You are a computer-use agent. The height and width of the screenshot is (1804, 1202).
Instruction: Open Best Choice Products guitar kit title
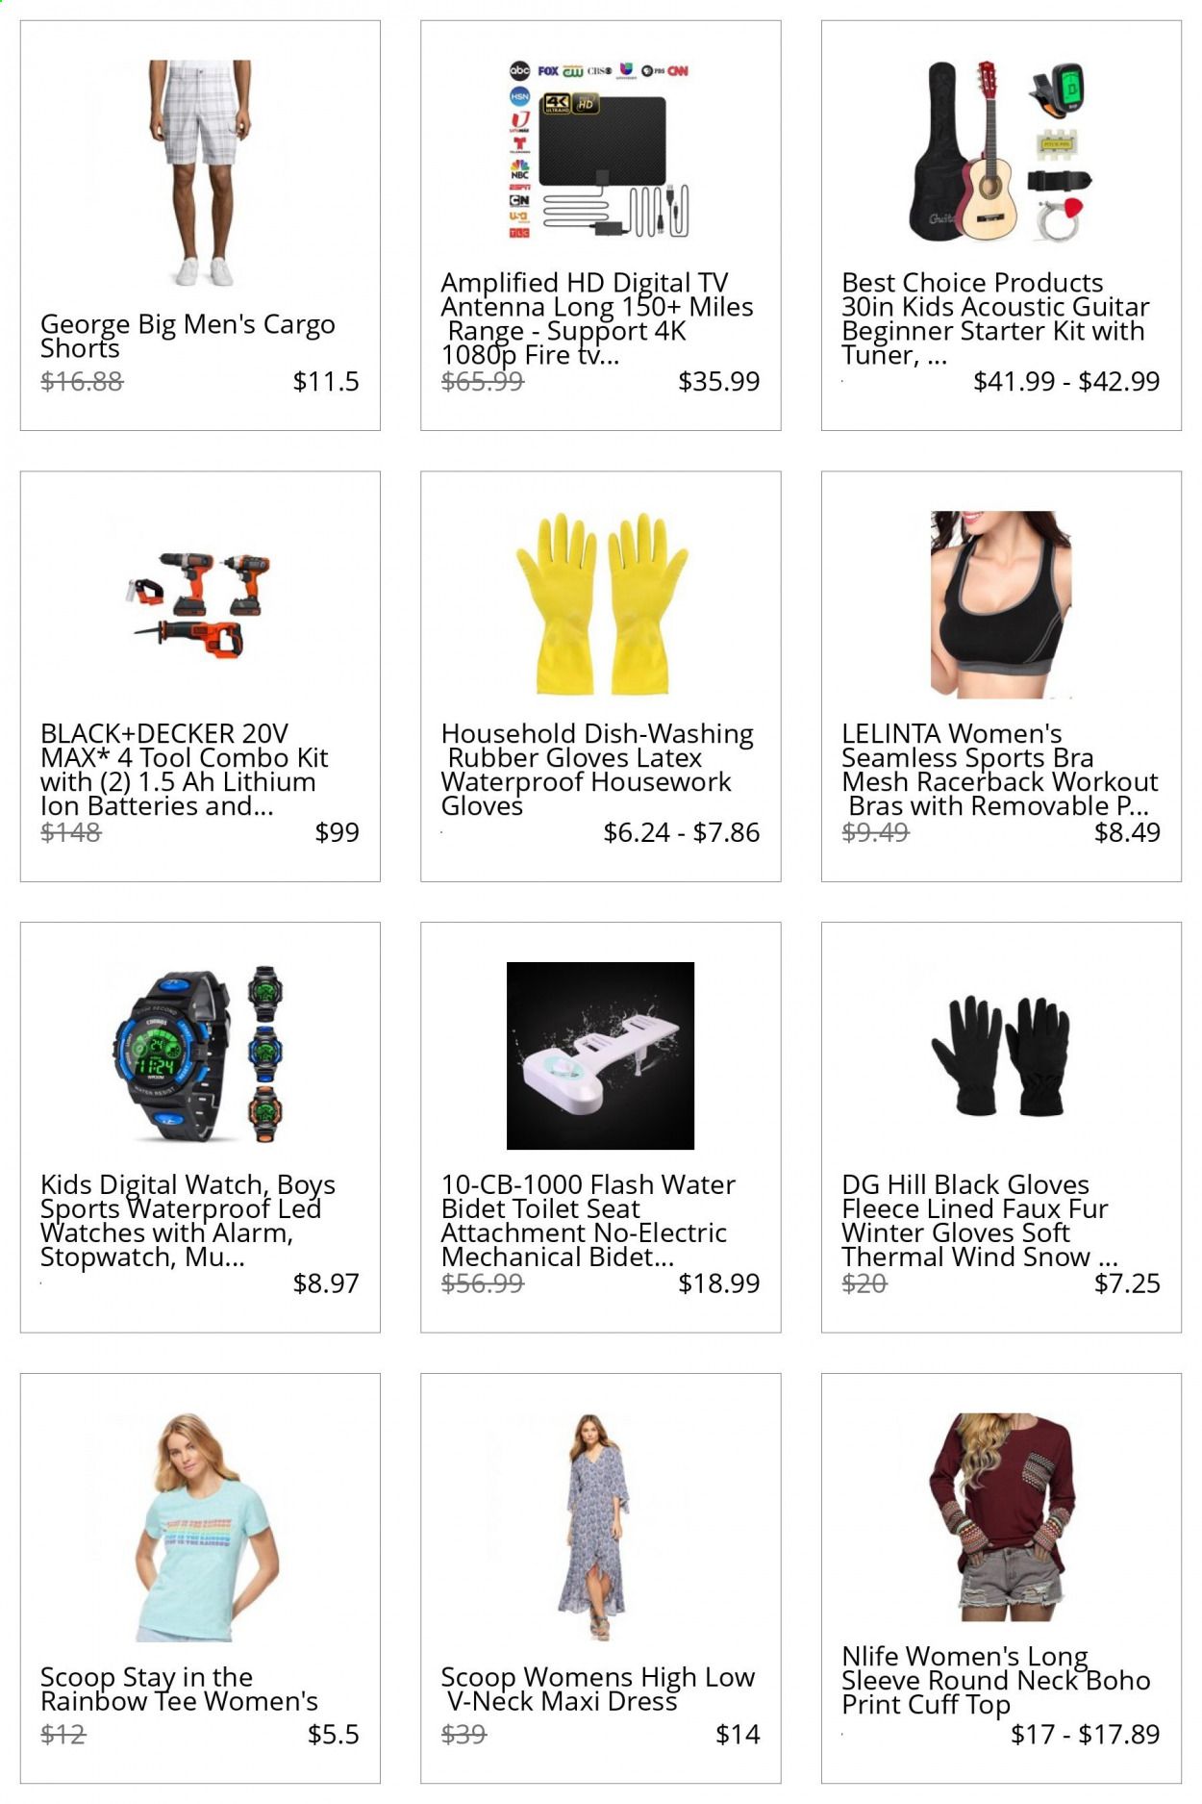click(x=995, y=318)
